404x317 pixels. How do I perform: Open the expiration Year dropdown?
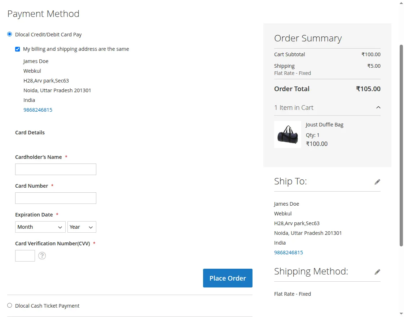pos(82,227)
